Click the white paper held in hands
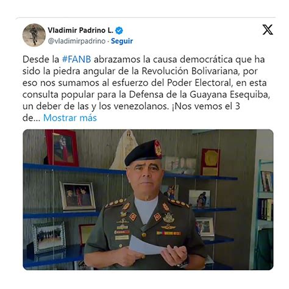The height and width of the screenshot is (289, 289). (x=146, y=245)
